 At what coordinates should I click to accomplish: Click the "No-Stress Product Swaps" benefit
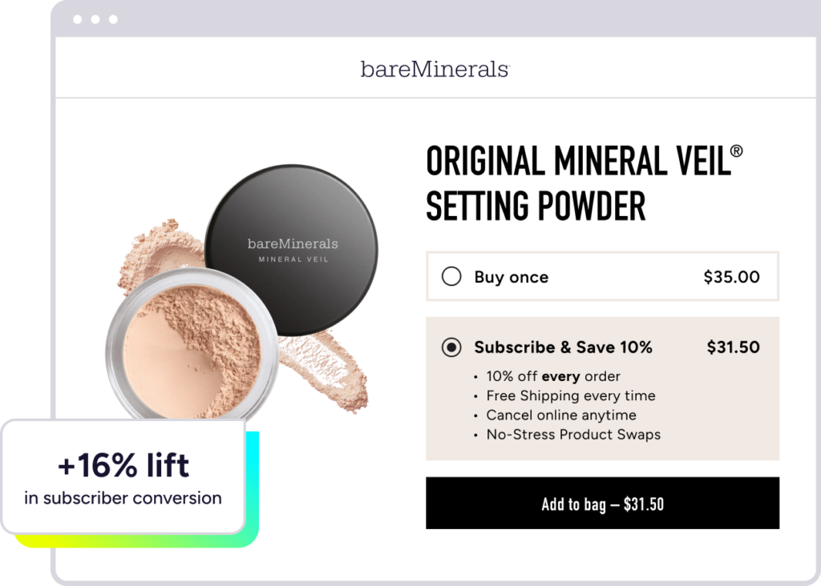click(x=573, y=435)
